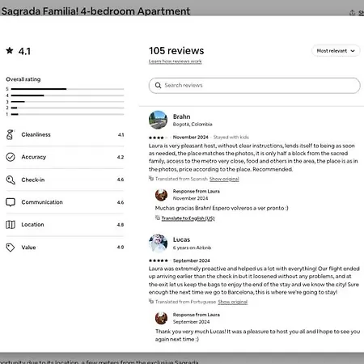Click the chevron in Most relevant button

353,51
